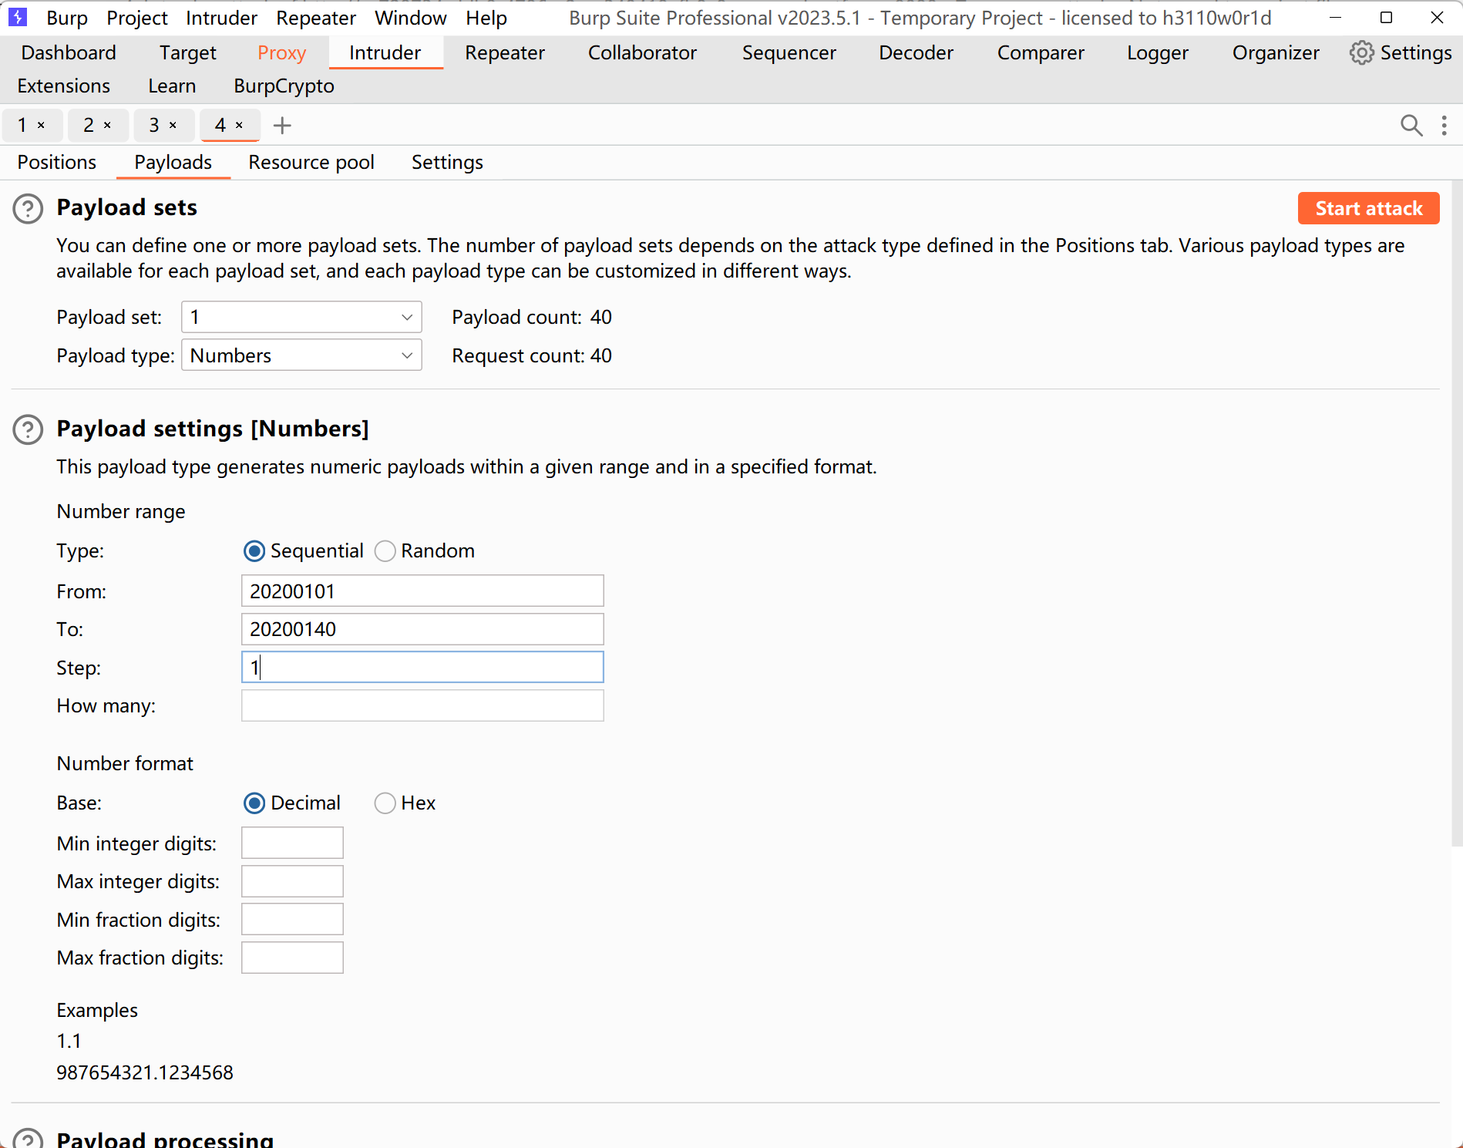Open the Payload processing help icon
The width and height of the screenshot is (1463, 1148).
28,1140
